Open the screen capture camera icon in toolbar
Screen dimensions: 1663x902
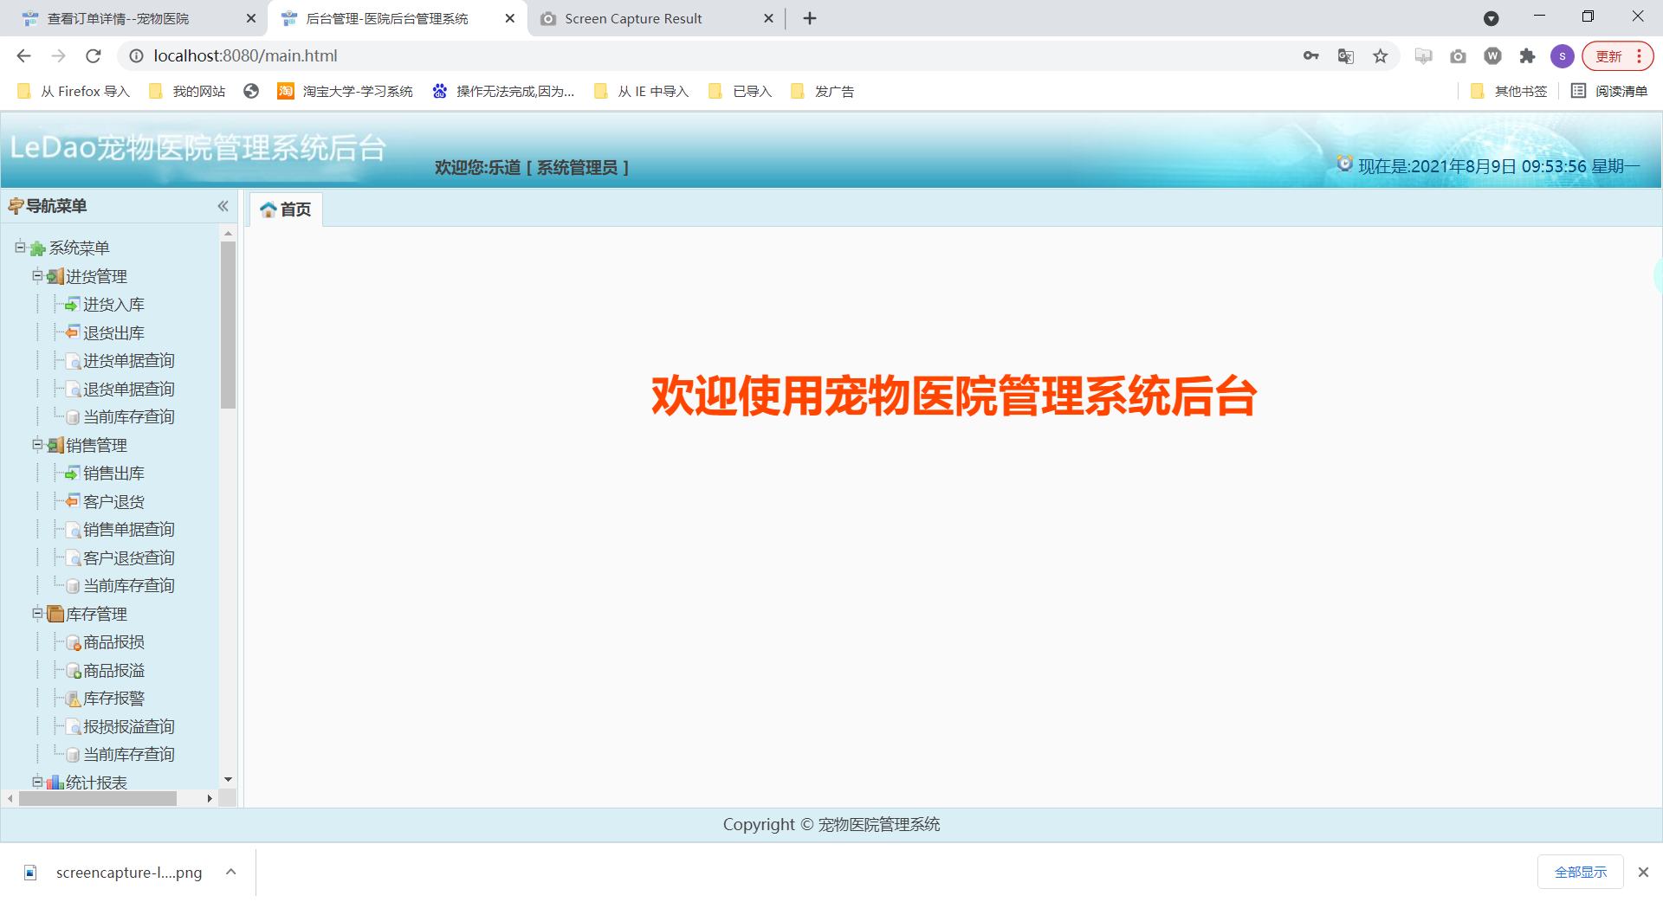point(1458,55)
